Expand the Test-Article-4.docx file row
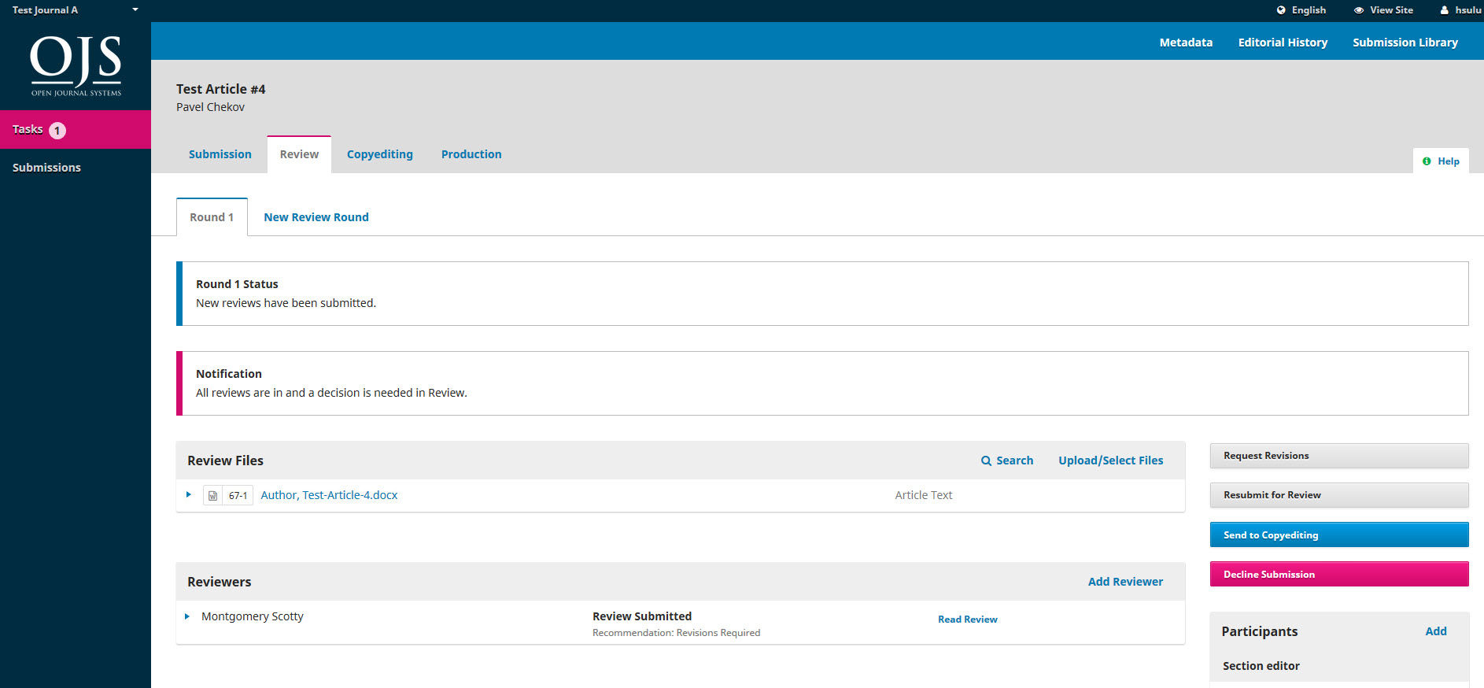Image resolution: width=1484 pixels, height=688 pixels. (189, 495)
